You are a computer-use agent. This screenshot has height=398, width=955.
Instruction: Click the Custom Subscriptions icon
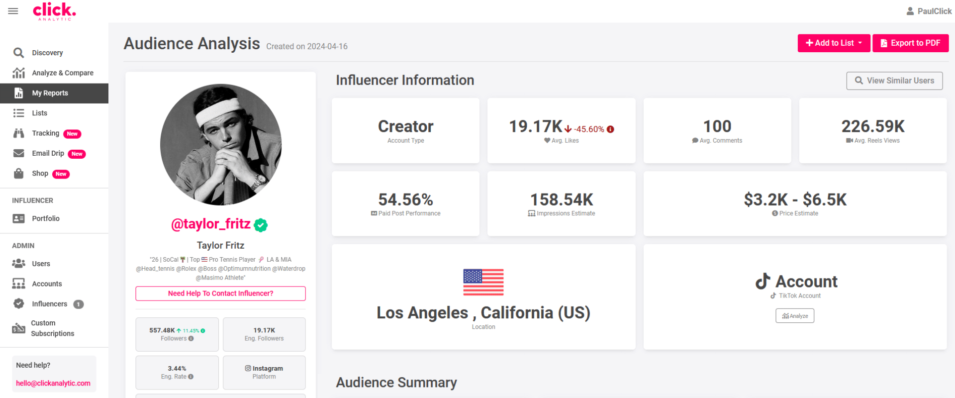[x=18, y=328]
